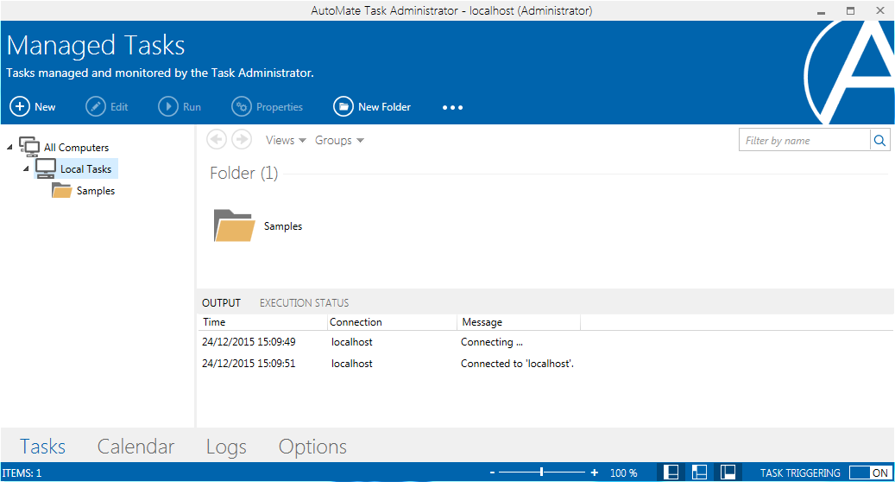Viewport: 895px width, 482px height.
Task: Switch to the Execution Status tab
Action: pyautogui.click(x=305, y=302)
